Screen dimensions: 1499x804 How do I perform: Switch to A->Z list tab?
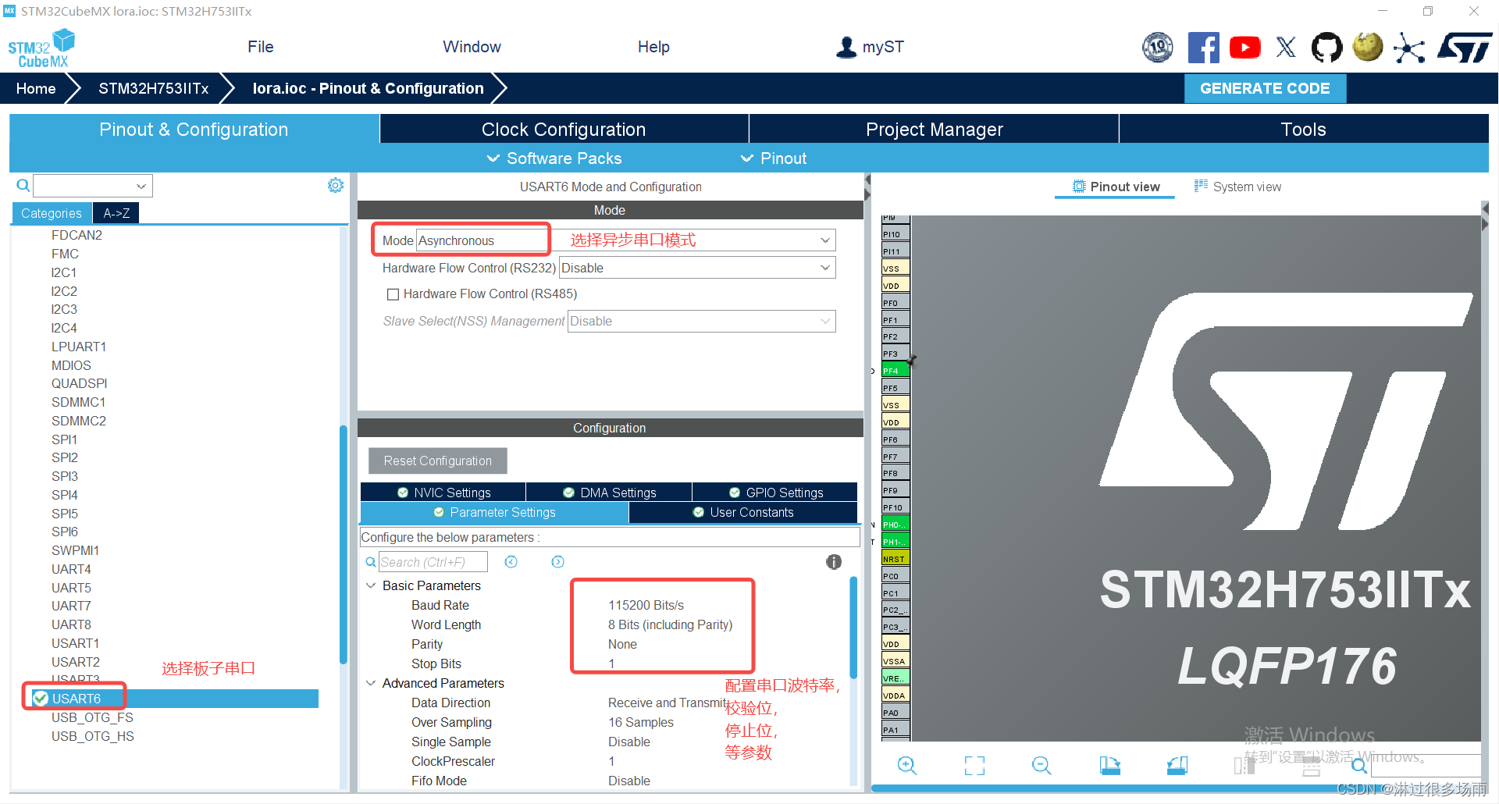(x=116, y=213)
